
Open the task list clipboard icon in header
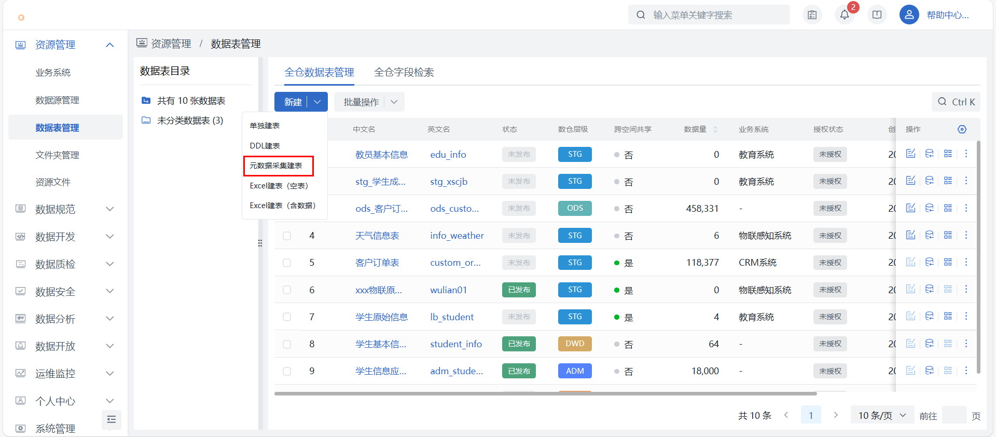(812, 15)
